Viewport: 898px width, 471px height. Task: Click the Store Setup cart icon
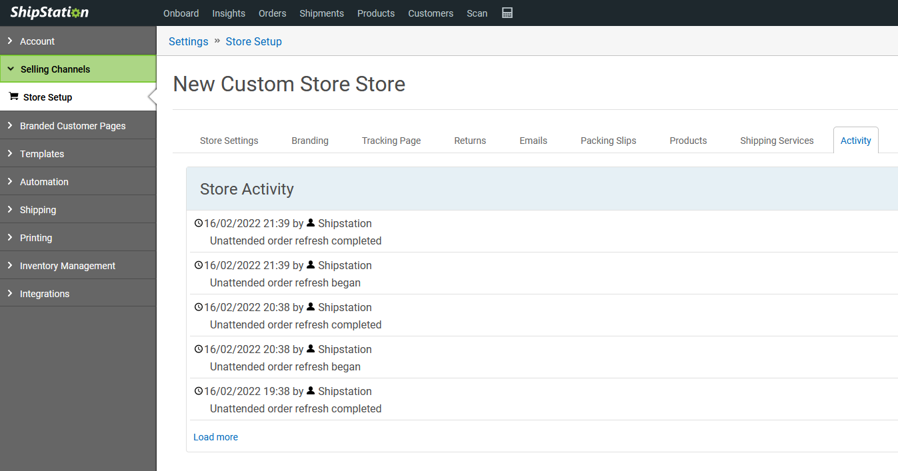click(x=13, y=97)
